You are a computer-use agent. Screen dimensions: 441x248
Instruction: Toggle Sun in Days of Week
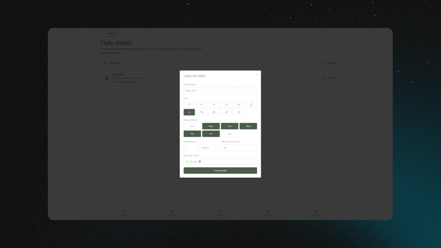192,126
